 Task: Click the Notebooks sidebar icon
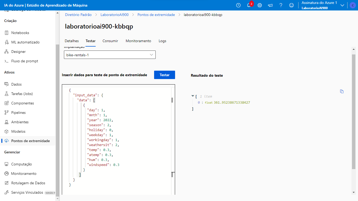coord(7,33)
